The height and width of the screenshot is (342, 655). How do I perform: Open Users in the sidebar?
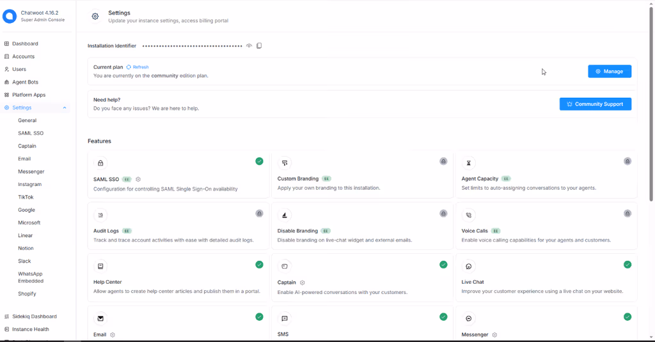tap(19, 69)
